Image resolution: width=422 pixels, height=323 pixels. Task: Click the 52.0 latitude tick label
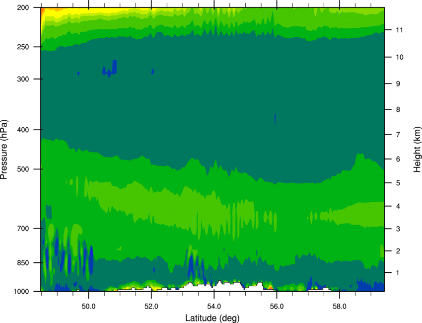pyautogui.click(x=151, y=306)
